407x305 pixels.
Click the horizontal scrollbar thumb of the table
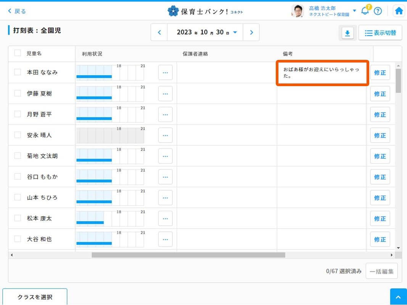pos(188,255)
